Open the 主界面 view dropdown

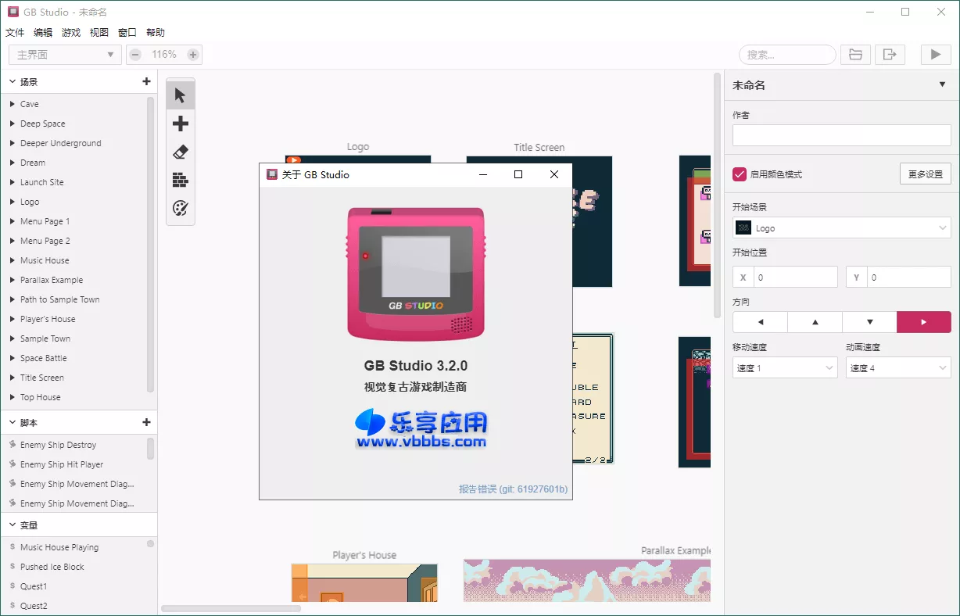point(65,55)
